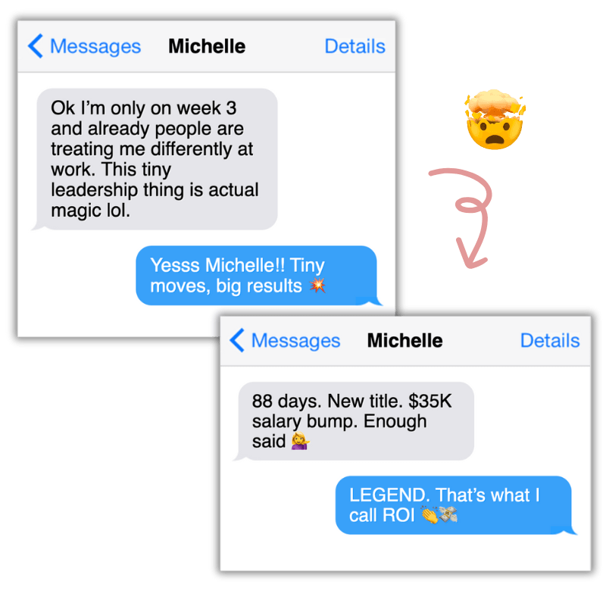Click the gray '88 days' message bubble
This screenshot has height=606, width=606.
[355, 421]
